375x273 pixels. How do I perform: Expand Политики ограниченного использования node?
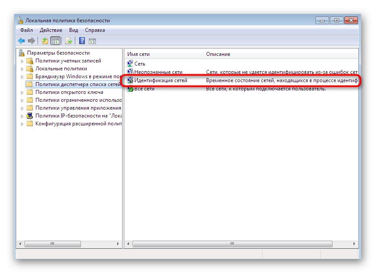22,101
